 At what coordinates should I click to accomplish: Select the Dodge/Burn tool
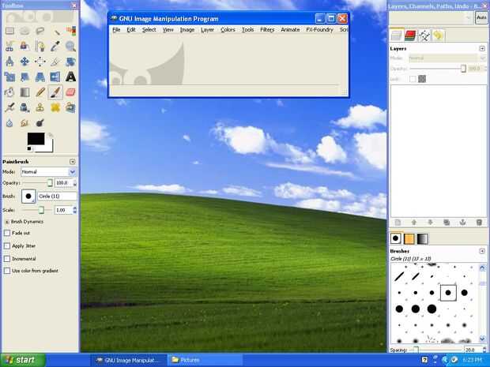click(x=40, y=122)
